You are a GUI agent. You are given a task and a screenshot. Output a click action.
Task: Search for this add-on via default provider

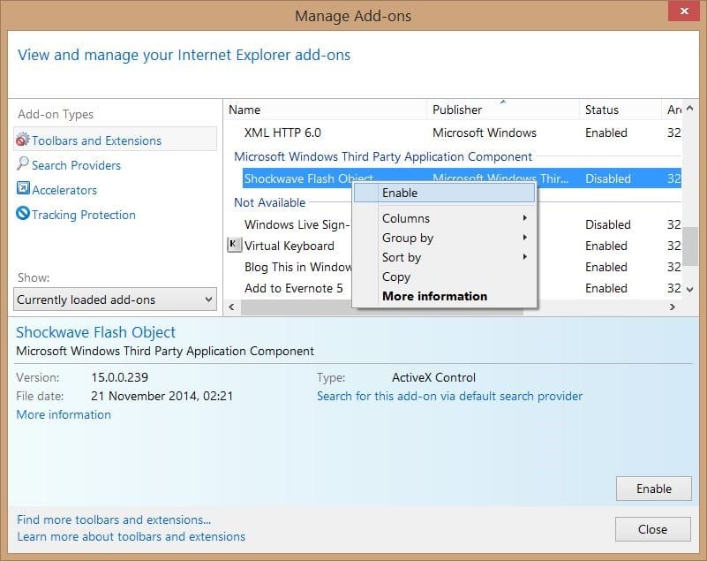[x=449, y=396]
